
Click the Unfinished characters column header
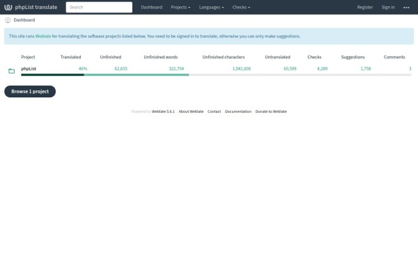coord(224,57)
